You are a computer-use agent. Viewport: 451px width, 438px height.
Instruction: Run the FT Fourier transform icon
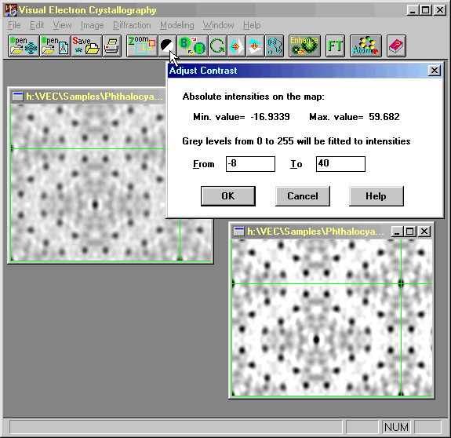pos(335,46)
